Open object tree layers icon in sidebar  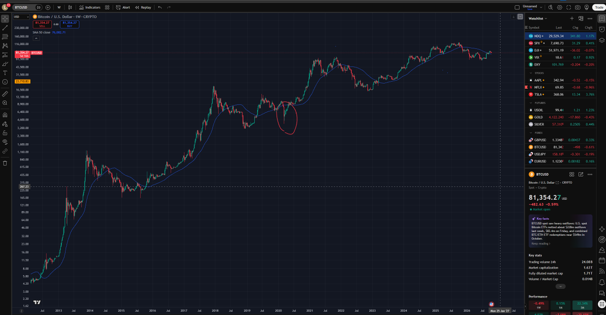click(x=601, y=40)
